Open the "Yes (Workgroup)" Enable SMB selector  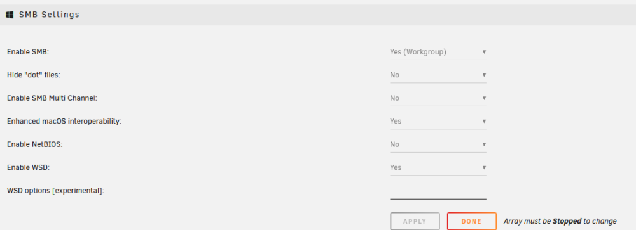coord(438,52)
